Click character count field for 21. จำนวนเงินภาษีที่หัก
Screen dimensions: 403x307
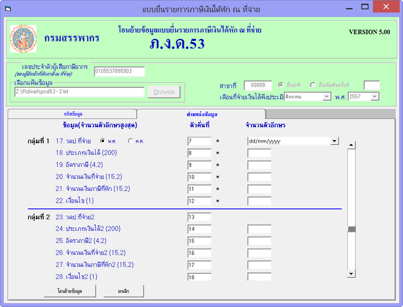pyautogui.click(x=259, y=189)
